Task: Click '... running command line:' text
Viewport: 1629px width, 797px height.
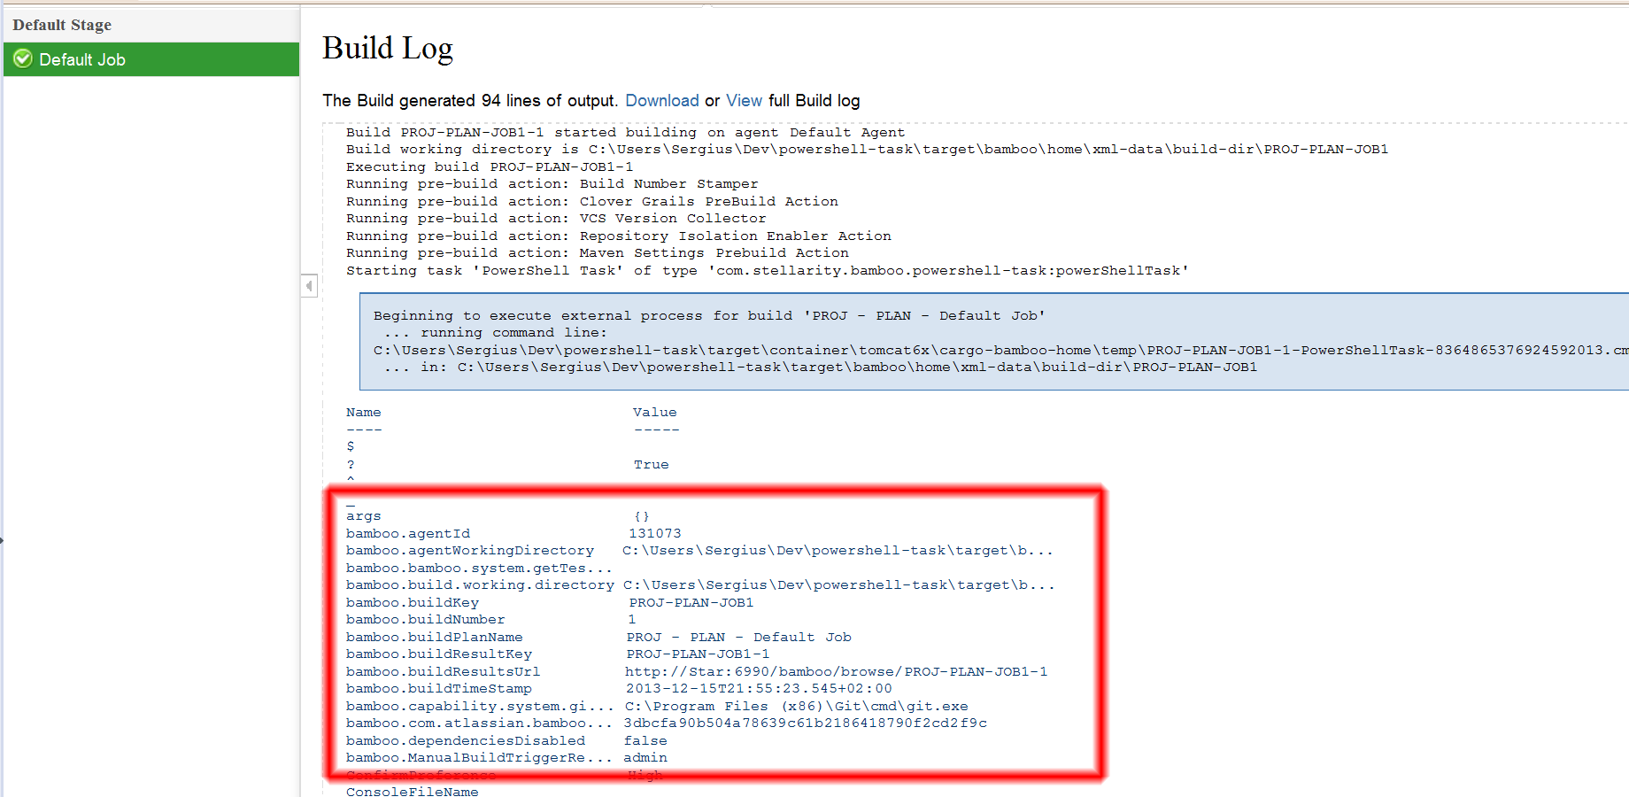Action: pyautogui.click(x=496, y=333)
